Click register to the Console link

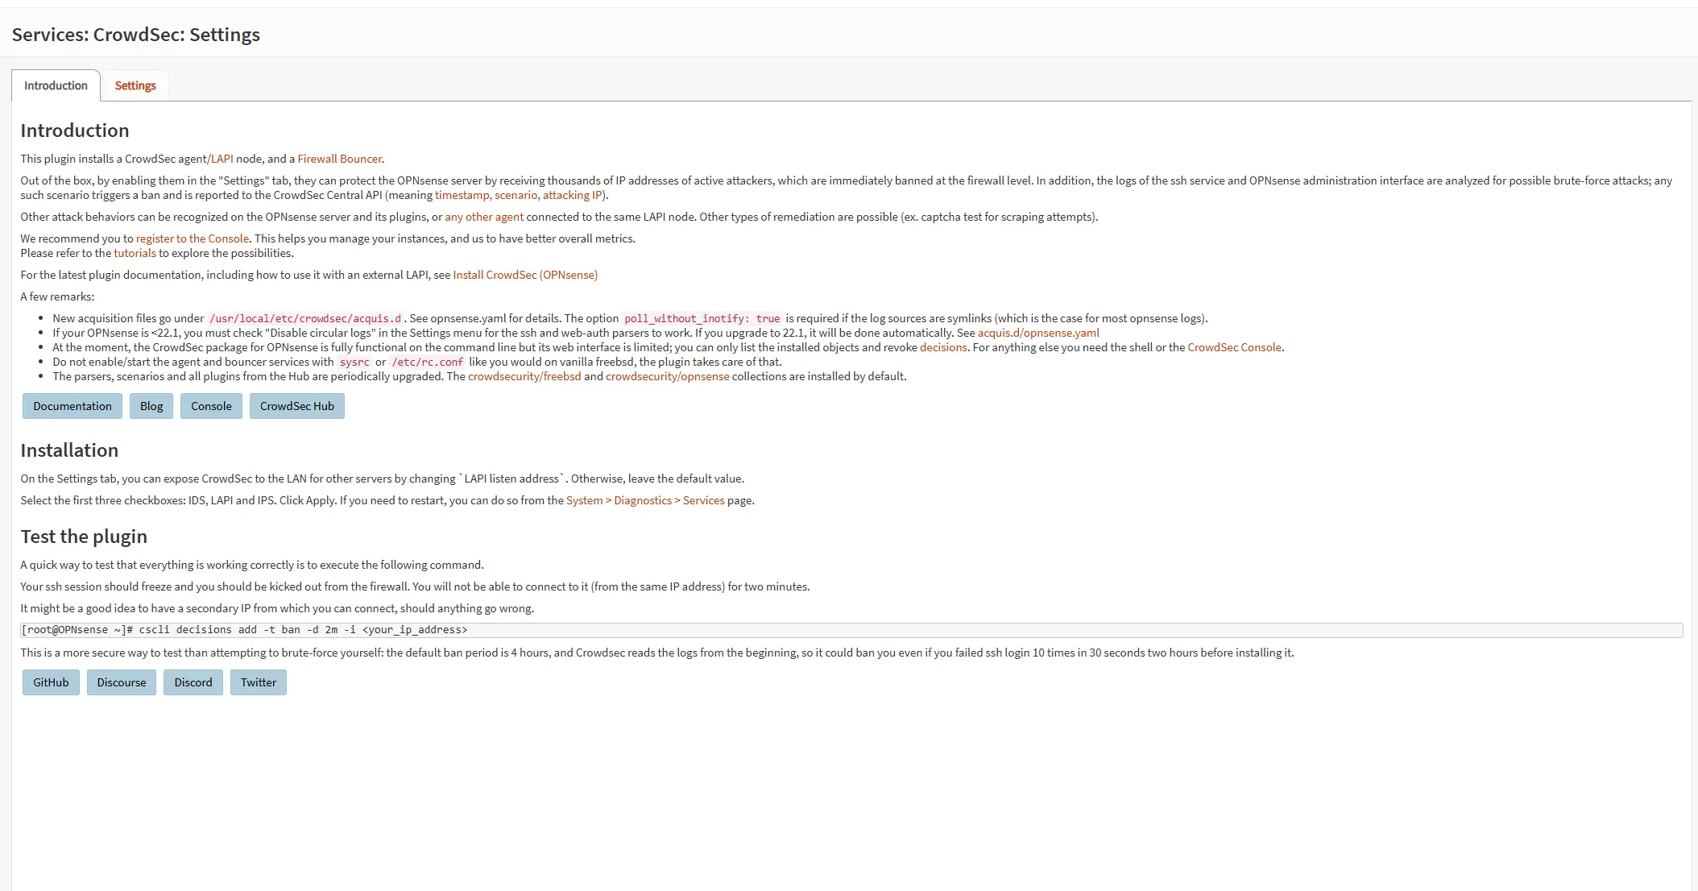(193, 238)
